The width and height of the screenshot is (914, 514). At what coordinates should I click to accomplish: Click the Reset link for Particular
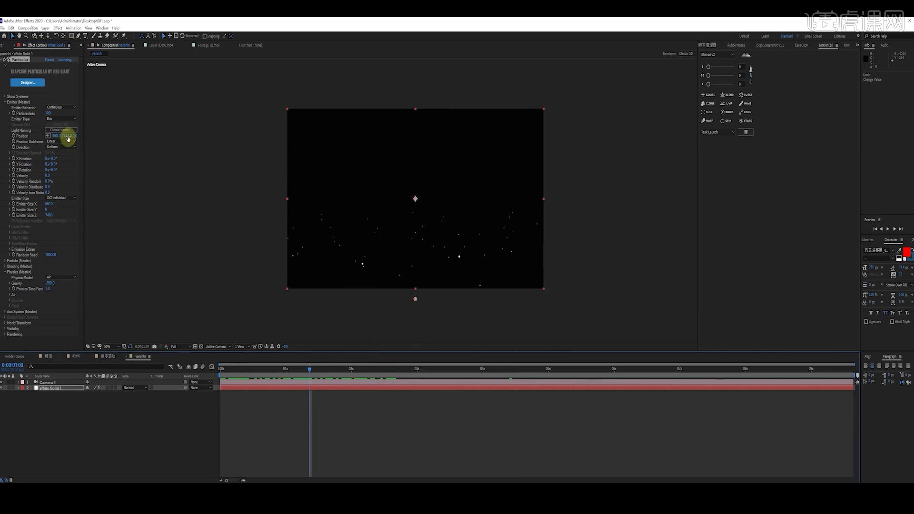50,60
